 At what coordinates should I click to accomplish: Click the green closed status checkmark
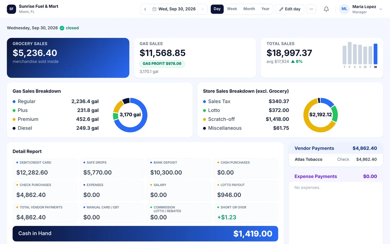62,28
